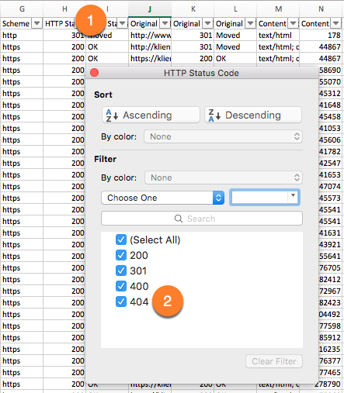Select 'OK' cell beside 'http://klien'
The height and width of the screenshot is (393, 344).
click(x=107, y=47)
